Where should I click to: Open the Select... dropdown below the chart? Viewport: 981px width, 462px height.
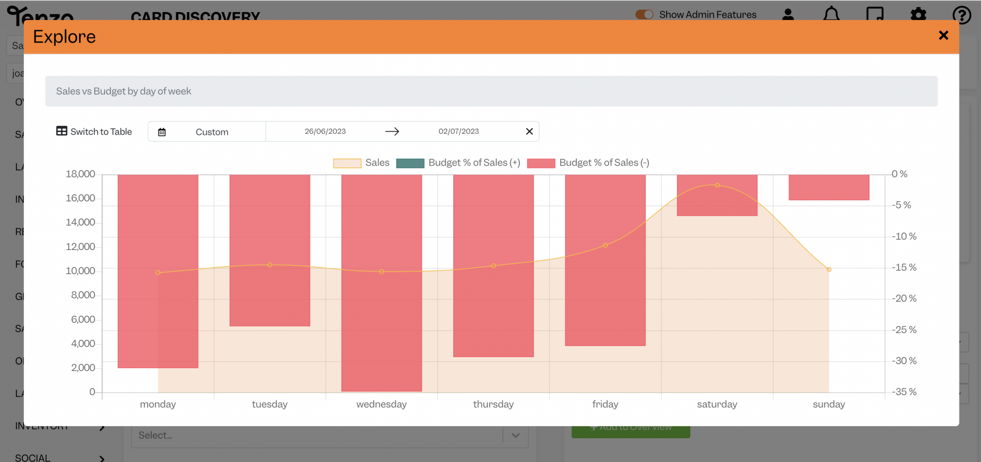coord(330,435)
